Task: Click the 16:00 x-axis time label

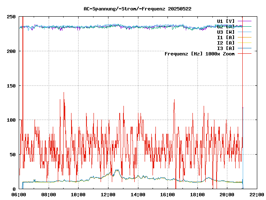Action: coord(167,195)
